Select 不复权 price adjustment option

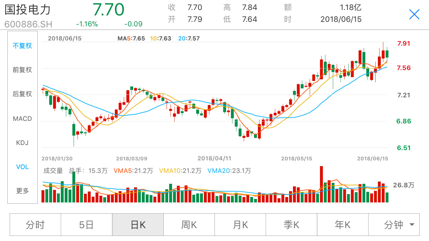[23, 46]
